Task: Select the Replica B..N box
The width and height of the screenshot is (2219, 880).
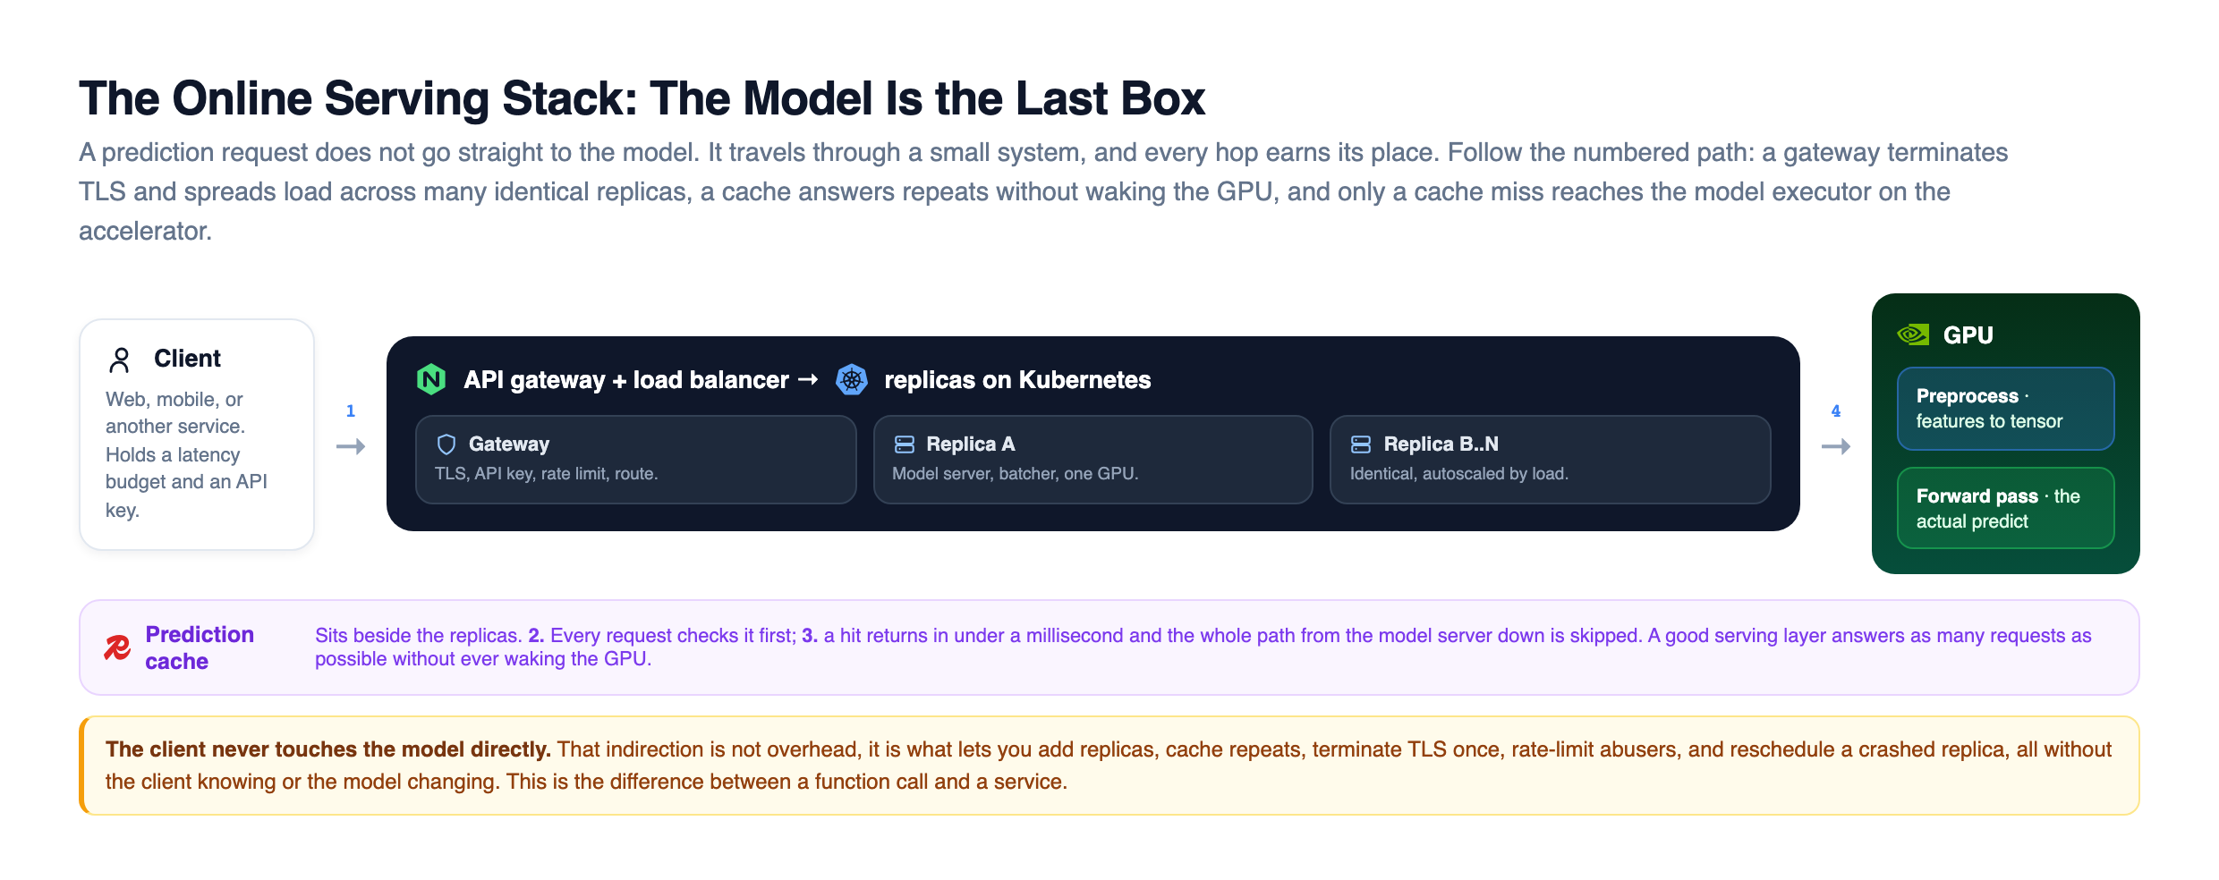Action: point(1551,460)
